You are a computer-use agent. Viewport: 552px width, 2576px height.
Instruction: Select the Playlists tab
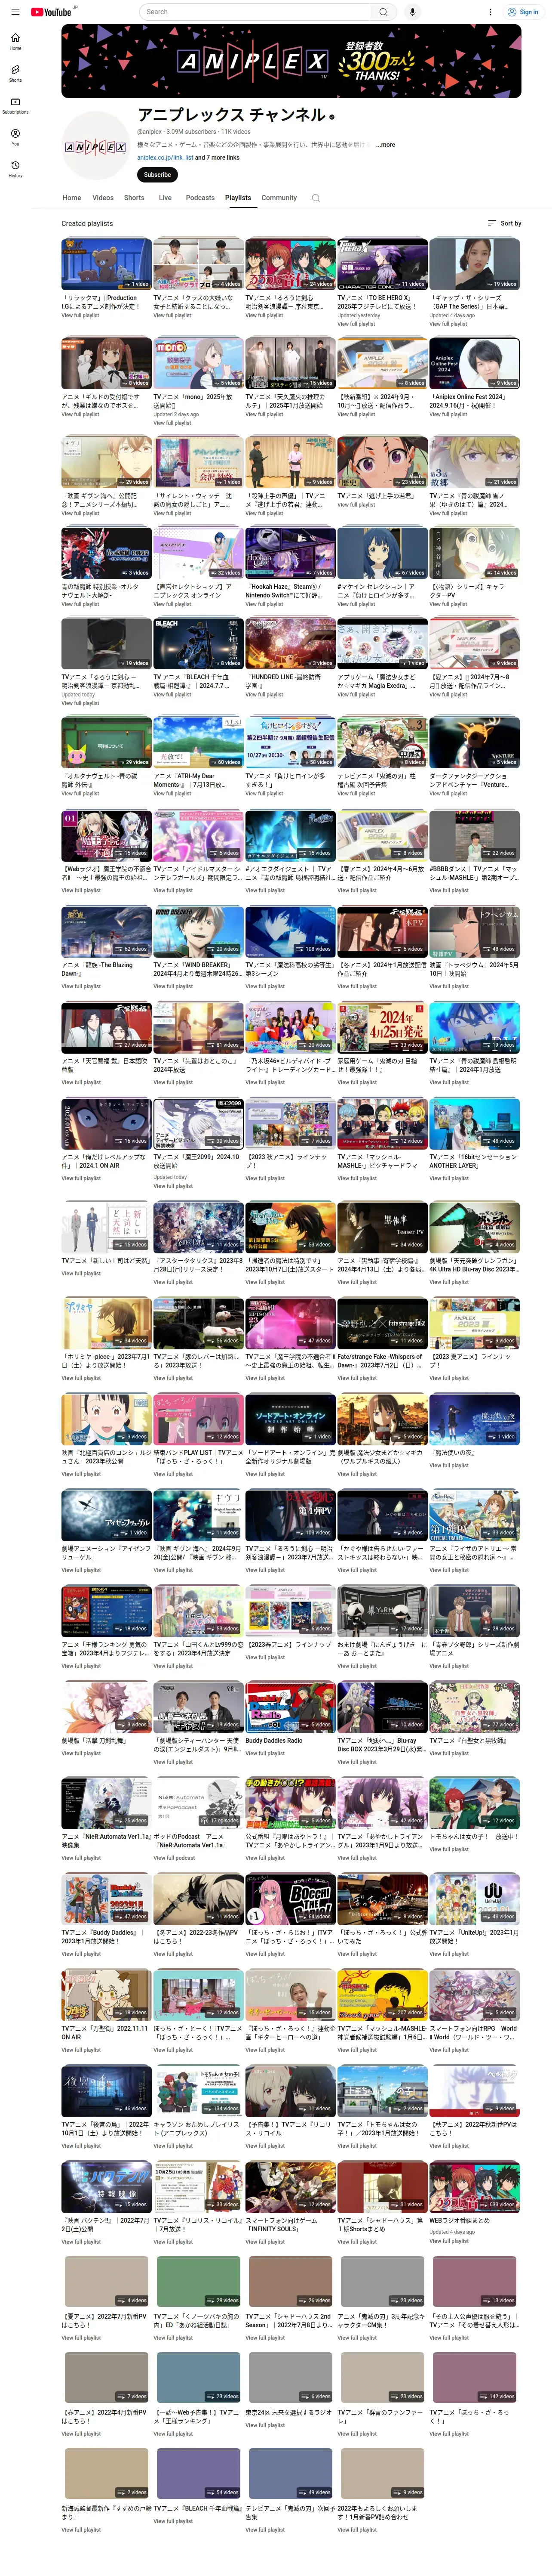pyautogui.click(x=238, y=198)
